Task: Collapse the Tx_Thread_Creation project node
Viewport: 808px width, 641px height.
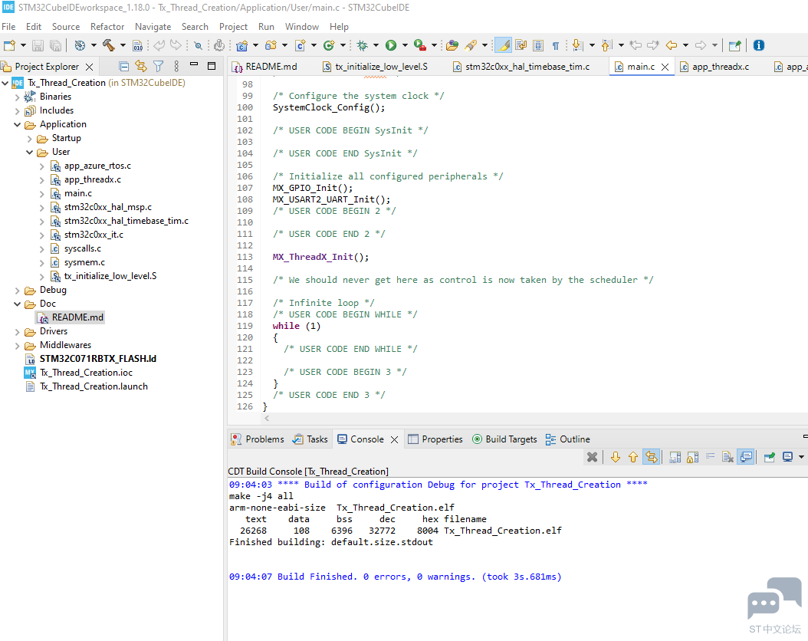Action: click(5, 83)
